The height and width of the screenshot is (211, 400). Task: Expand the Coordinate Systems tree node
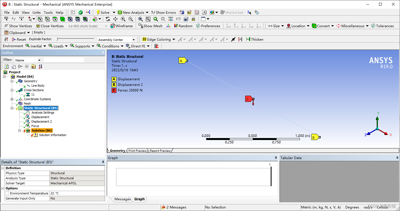point(12,99)
